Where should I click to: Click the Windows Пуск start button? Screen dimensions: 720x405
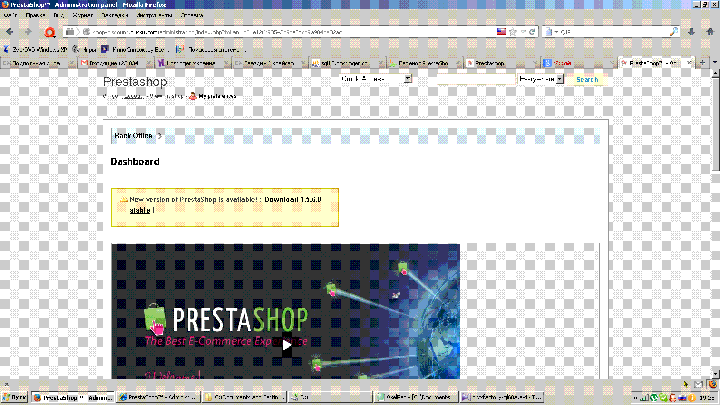15,397
